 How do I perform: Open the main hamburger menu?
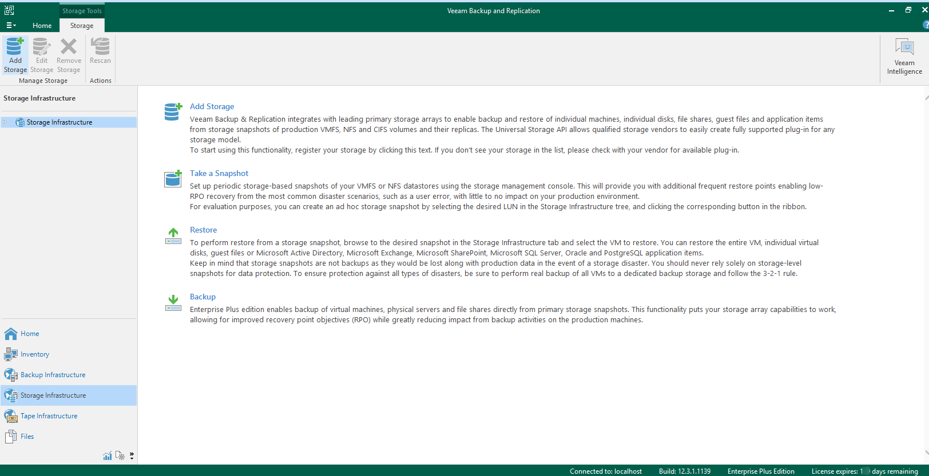click(x=11, y=25)
